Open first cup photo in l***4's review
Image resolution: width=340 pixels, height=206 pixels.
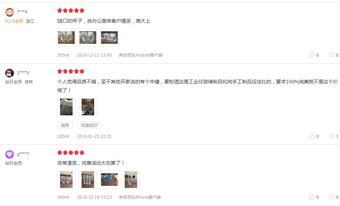click(66, 38)
